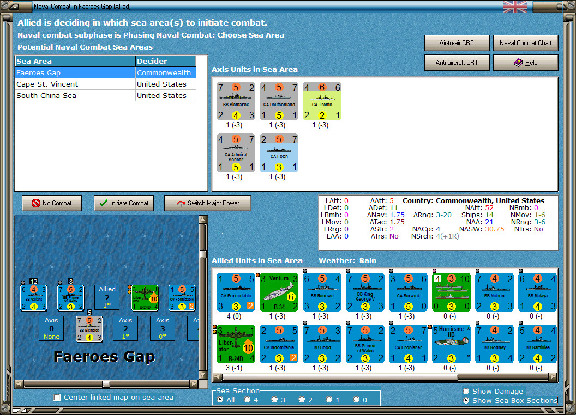Select the All sea section option
576x415 pixels.
pyautogui.click(x=220, y=400)
